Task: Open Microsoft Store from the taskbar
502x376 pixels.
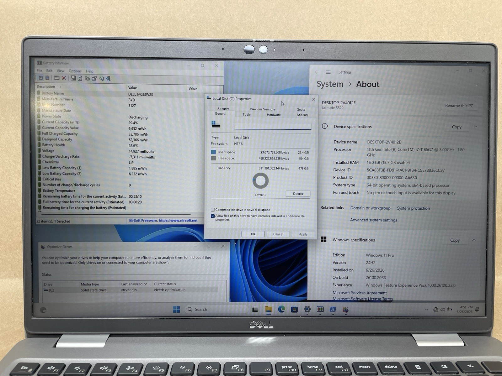Action: 294,309
